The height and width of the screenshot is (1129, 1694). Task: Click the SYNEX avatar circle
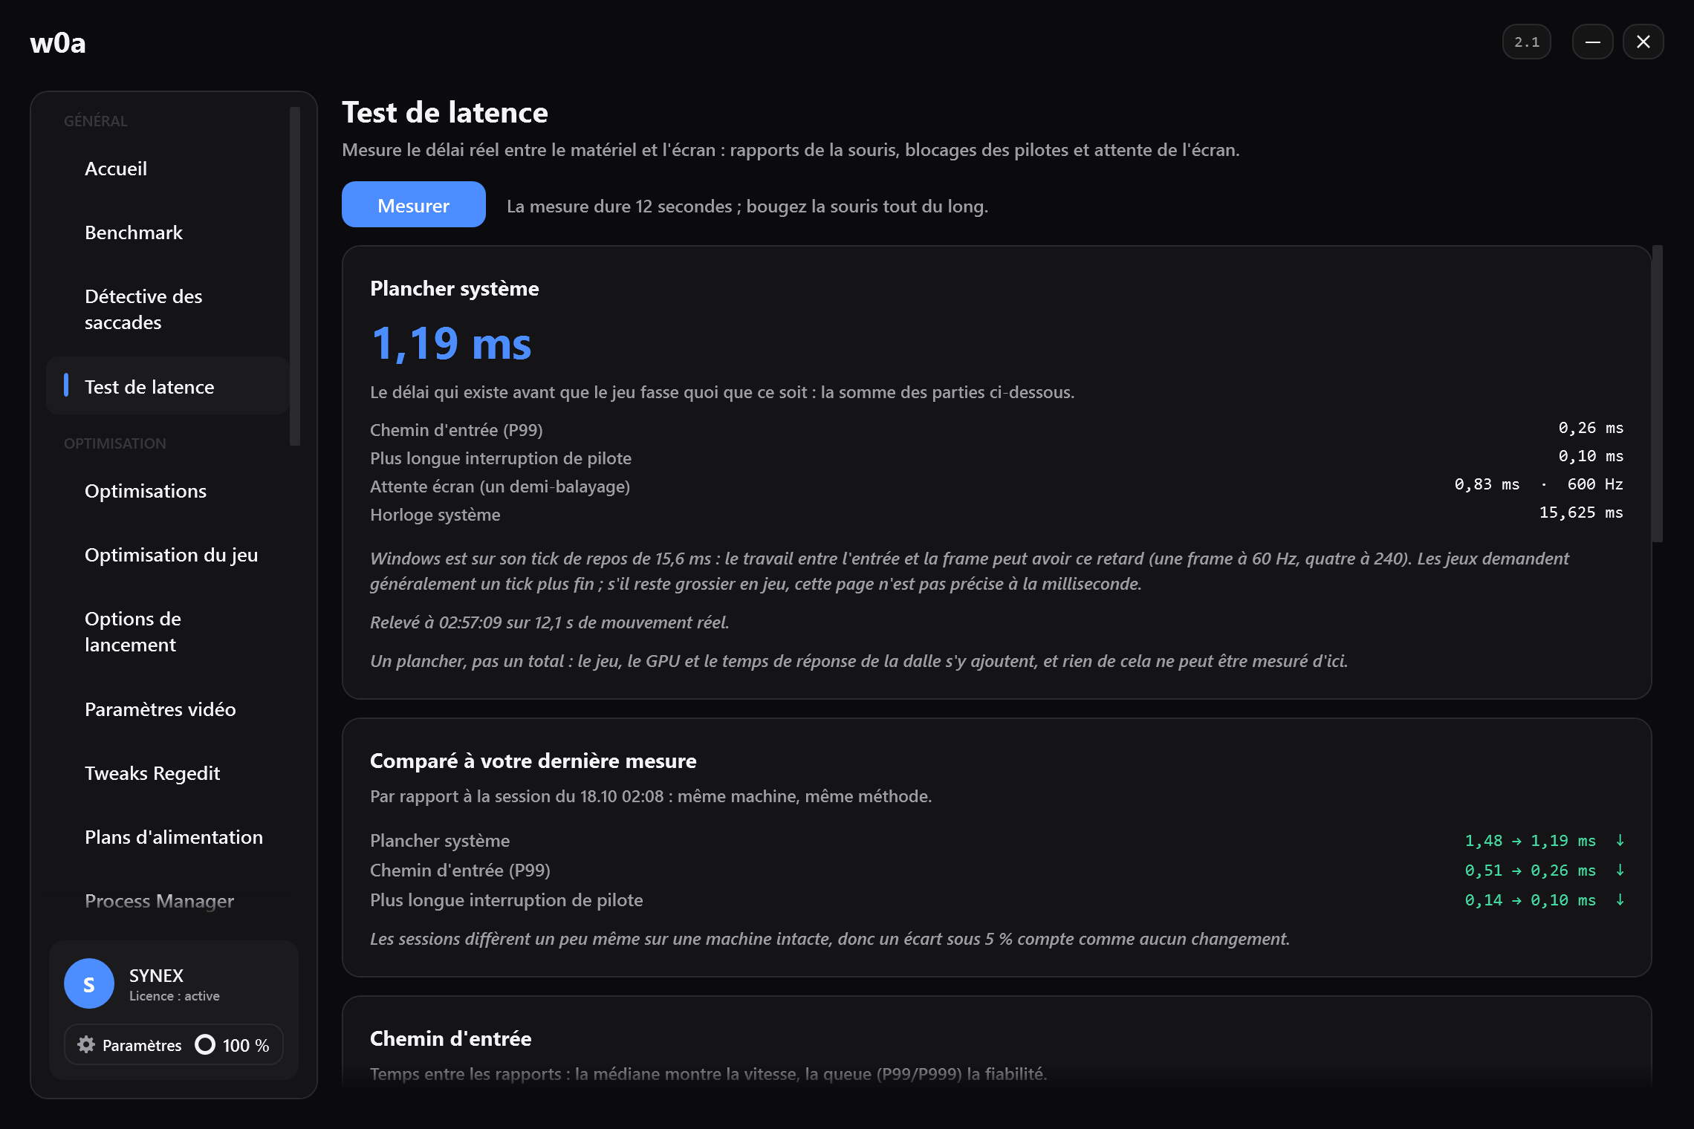click(89, 983)
